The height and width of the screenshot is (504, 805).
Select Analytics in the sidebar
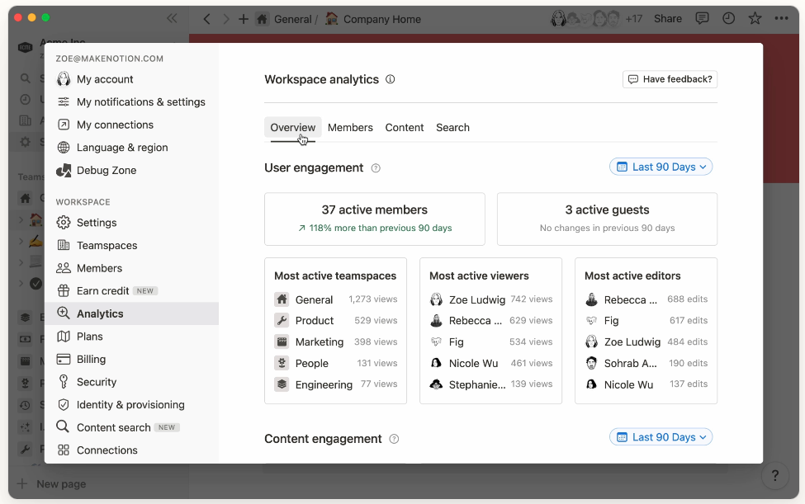pos(131,313)
